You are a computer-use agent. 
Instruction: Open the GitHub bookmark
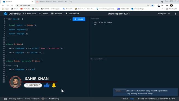pyautogui.click(x=51, y=9)
